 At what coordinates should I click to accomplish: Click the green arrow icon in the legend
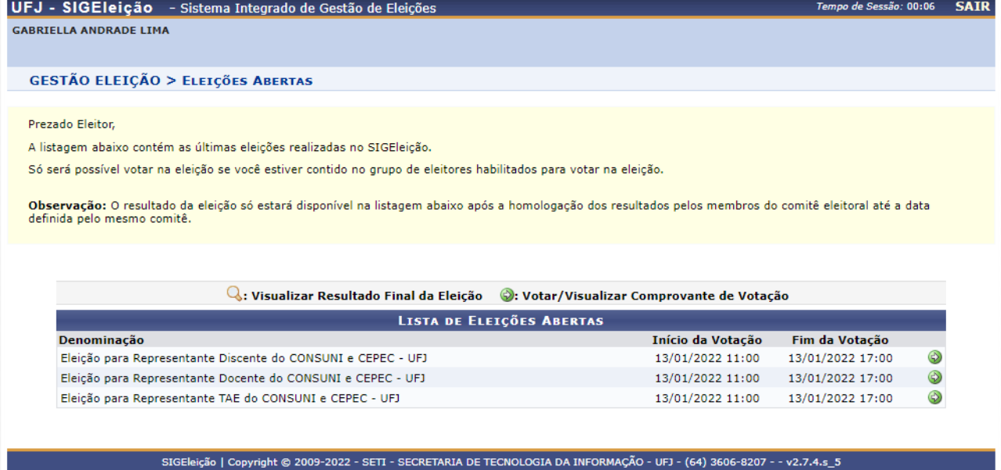click(507, 296)
